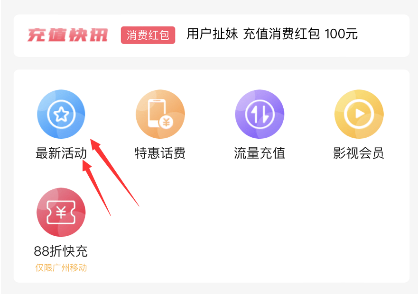Open the 用户扯妹 充值消费红包 100元 news text
Screen dimensions: 418x294
click(x=272, y=34)
